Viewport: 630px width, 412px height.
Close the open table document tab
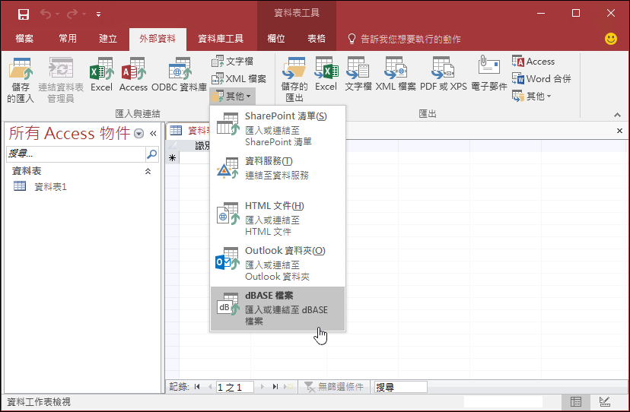pos(619,131)
